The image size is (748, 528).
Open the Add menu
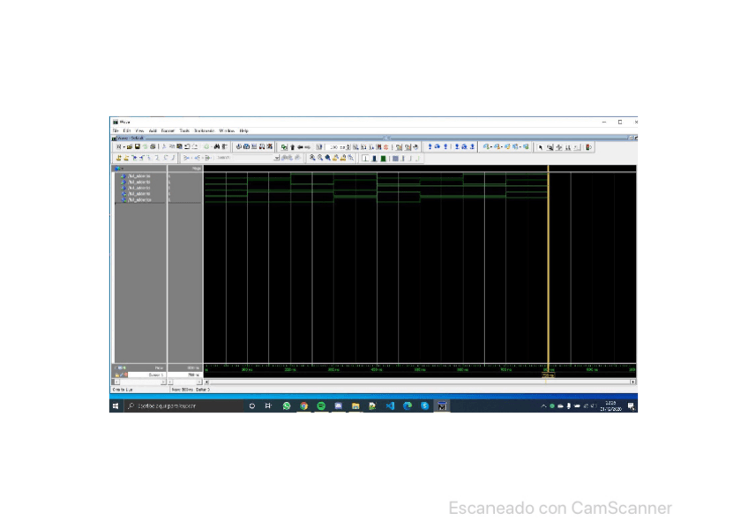[x=153, y=130]
